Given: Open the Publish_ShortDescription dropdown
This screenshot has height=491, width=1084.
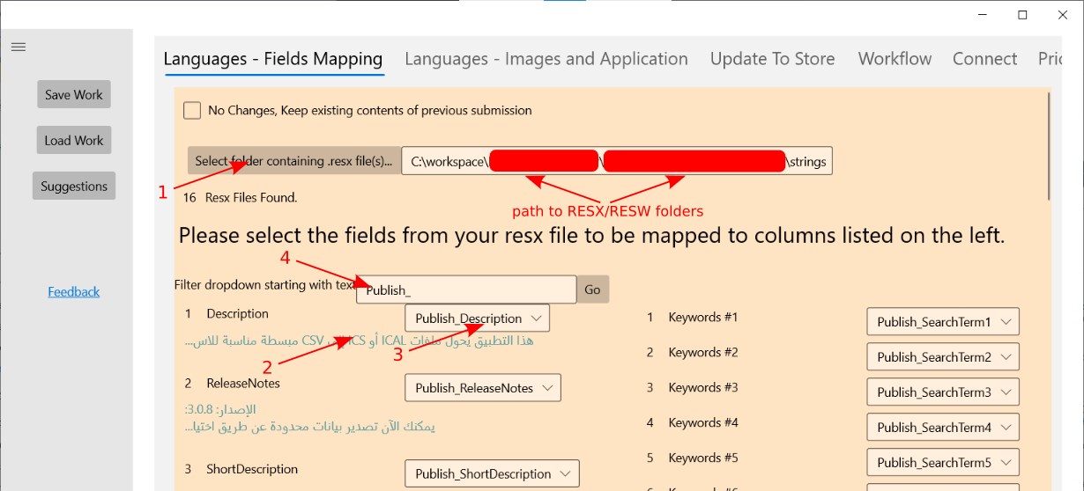Looking at the screenshot, I should click(492, 473).
